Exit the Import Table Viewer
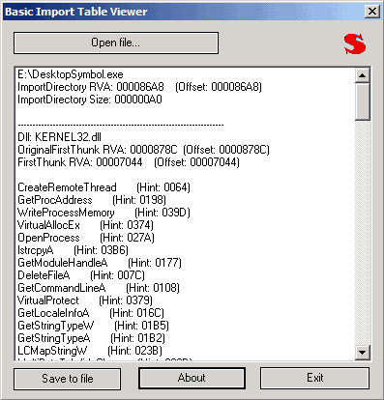384x400 pixels. (314, 378)
